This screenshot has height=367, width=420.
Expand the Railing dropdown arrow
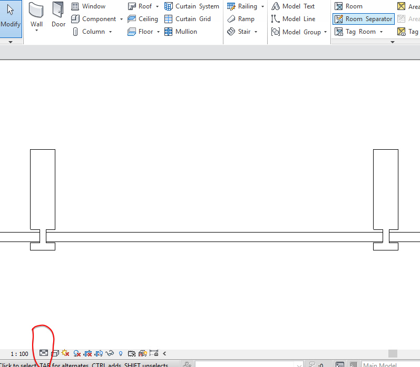tap(262, 6)
